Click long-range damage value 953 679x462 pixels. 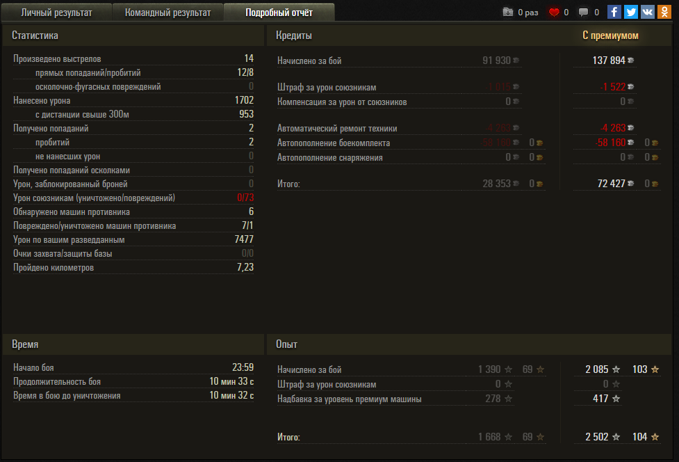tap(247, 114)
